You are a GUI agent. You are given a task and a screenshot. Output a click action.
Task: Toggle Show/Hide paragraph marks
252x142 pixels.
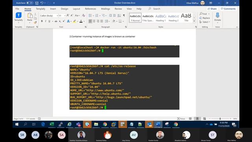click(124, 15)
